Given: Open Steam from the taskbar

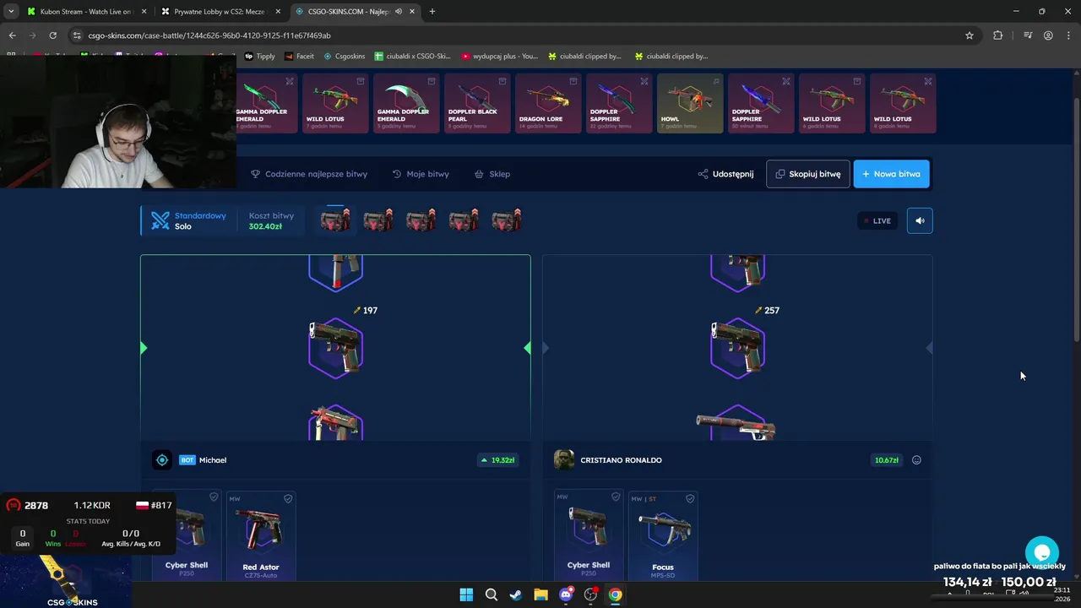Looking at the screenshot, I should coord(516,594).
